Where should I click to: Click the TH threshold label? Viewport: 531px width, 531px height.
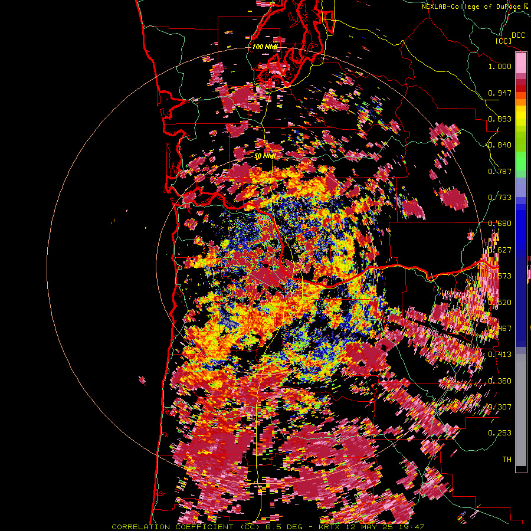[x=507, y=459]
